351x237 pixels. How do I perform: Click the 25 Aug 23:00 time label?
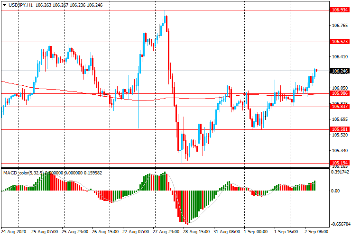[75, 232]
